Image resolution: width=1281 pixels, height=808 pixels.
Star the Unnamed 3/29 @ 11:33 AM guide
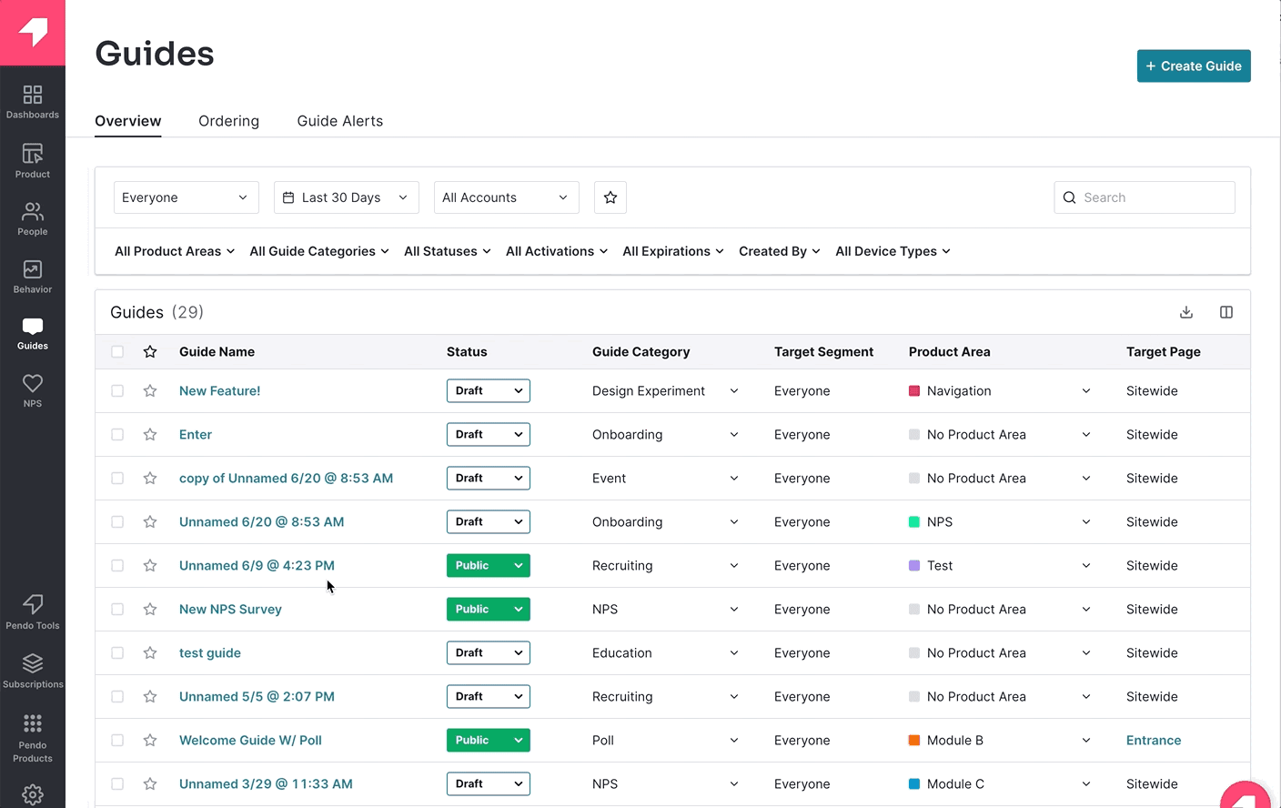coord(150,784)
